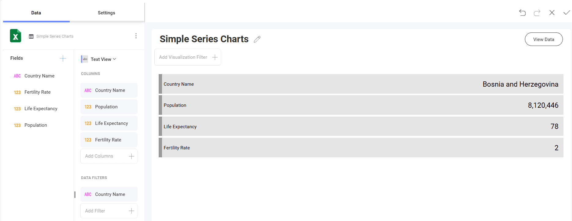Open the Text View visualization dropdown

coord(99,59)
